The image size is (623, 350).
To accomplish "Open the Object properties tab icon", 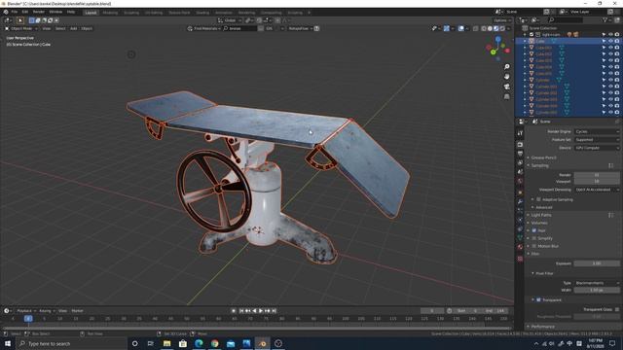I will (520, 192).
